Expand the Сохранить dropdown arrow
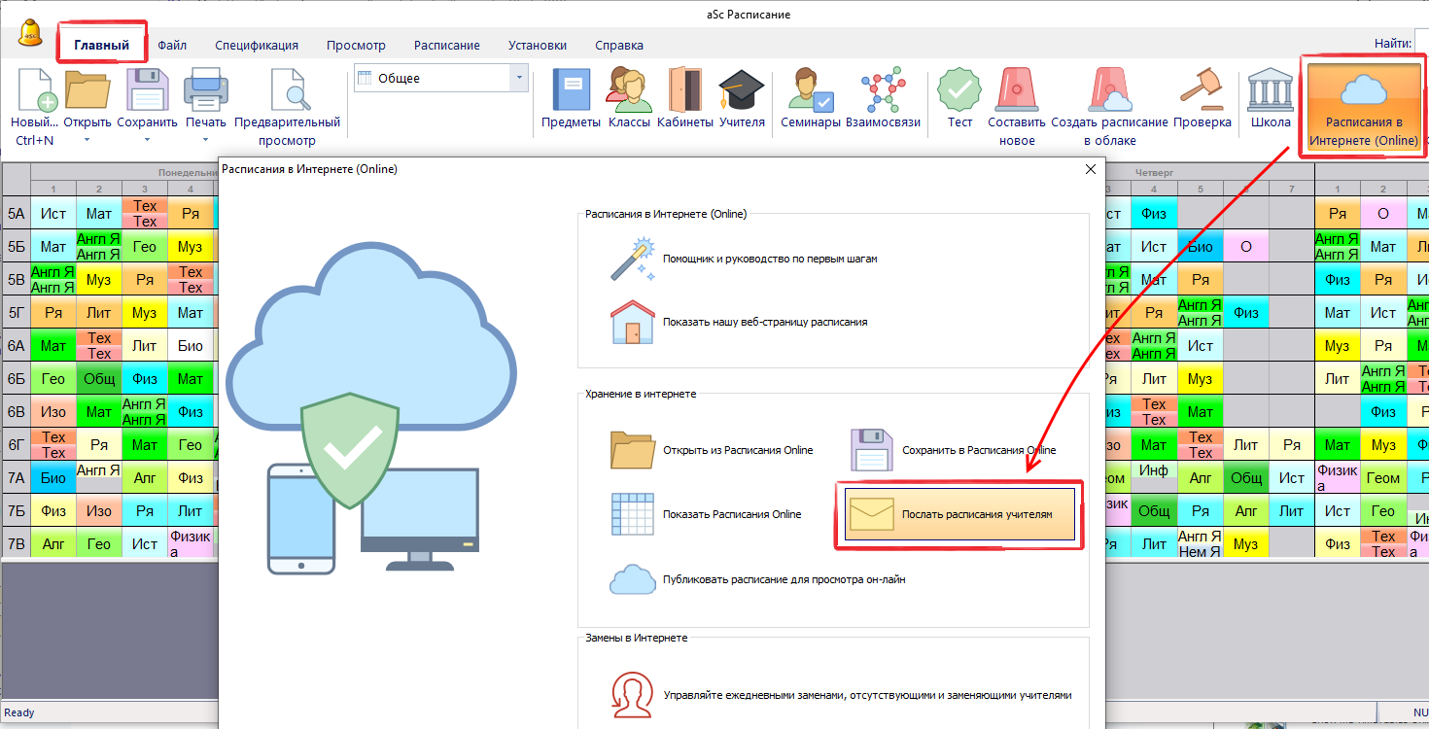 tap(147, 140)
